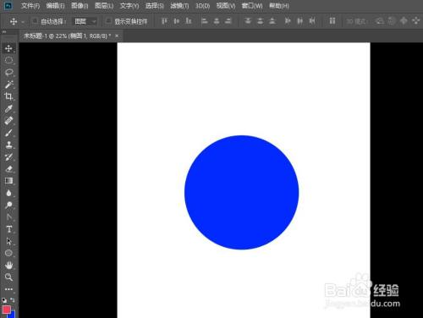The height and width of the screenshot is (318, 423).
Task: Expand the toolbox using the double-arrow
Action: [x=4, y=32]
